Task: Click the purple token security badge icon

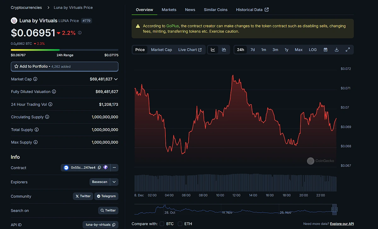Action: tap(106, 167)
